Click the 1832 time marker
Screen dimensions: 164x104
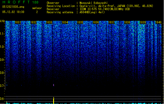[x=33, y=22]
